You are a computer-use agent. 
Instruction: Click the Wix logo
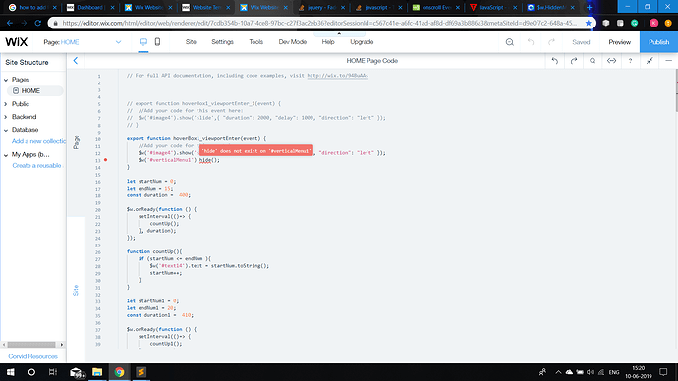pos(17,42)
